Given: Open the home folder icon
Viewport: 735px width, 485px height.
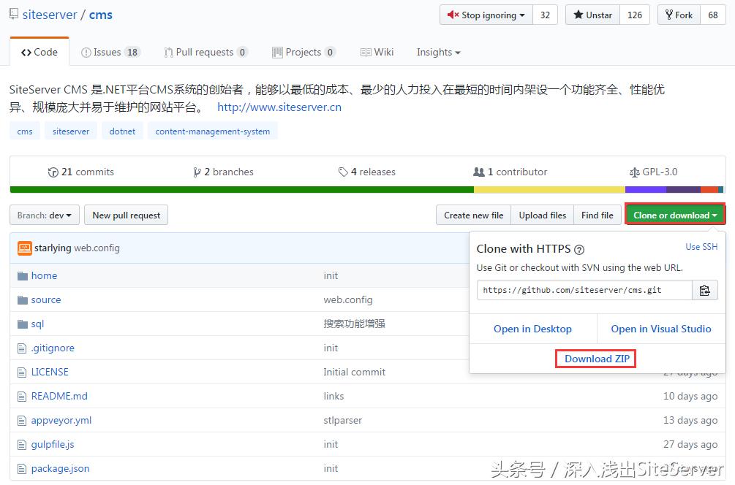Looking at the screenshot, I should click(23, 275).
